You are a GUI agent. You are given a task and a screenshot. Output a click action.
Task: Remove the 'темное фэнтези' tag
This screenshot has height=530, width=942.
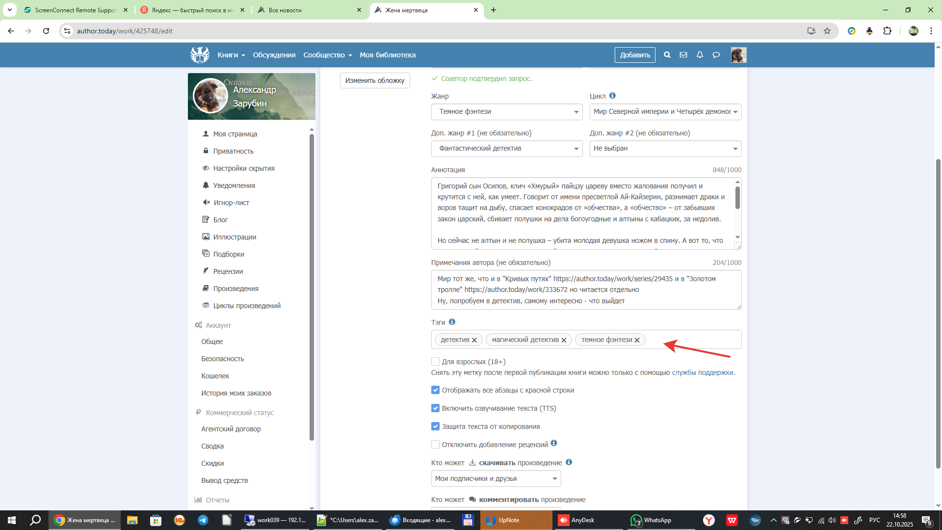[637, 340]
